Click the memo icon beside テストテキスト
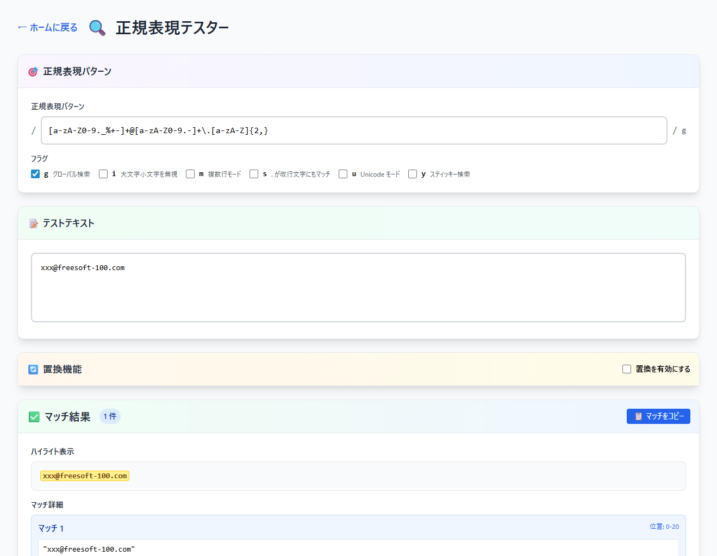The height and width of the screenshot is (556, 717). click(x=34, y=223)
